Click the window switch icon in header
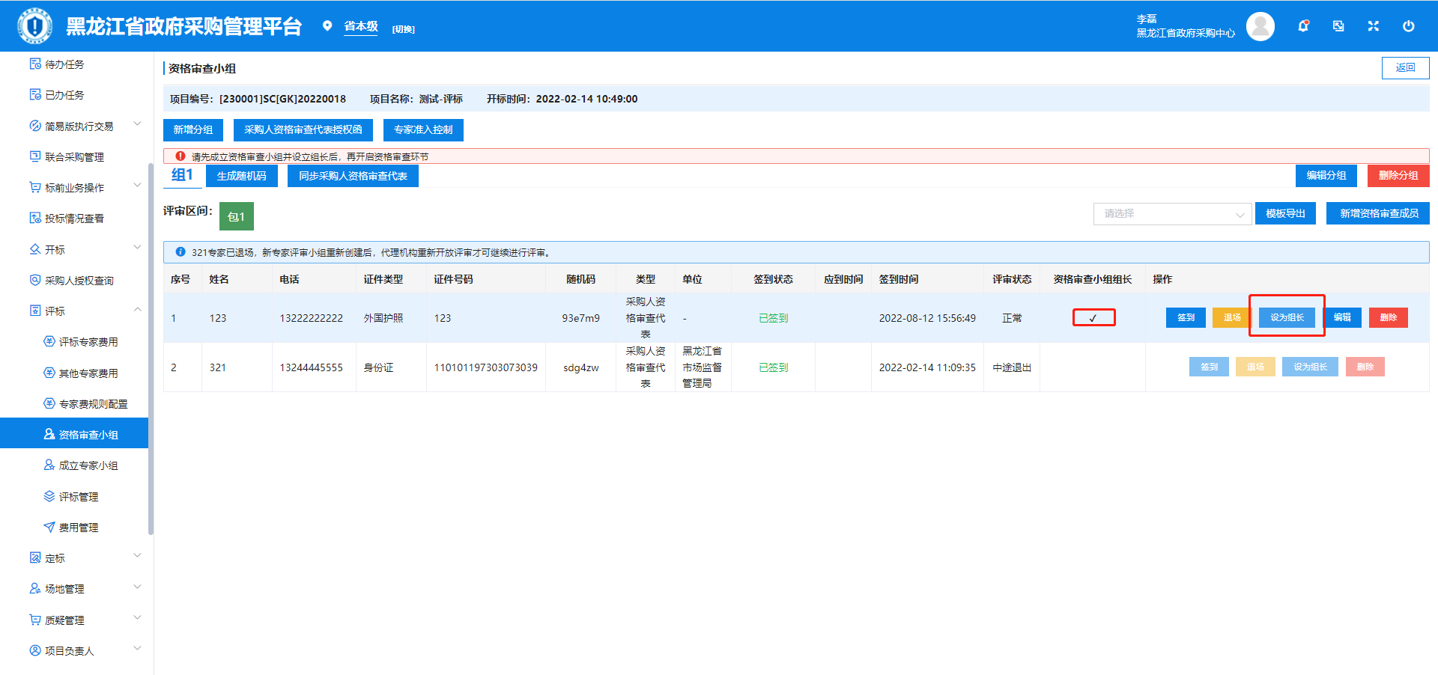This screenshot has height=675, width=1438. [1338, 26]
